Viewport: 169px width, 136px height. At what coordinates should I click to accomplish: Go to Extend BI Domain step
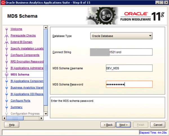point(21,42)
